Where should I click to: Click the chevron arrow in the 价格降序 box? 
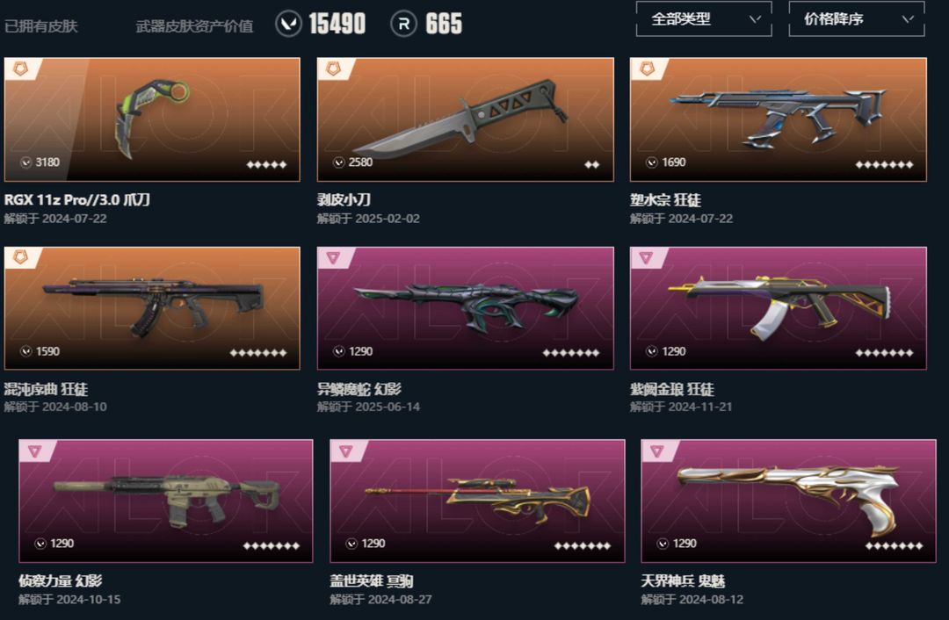pos(908,18)
